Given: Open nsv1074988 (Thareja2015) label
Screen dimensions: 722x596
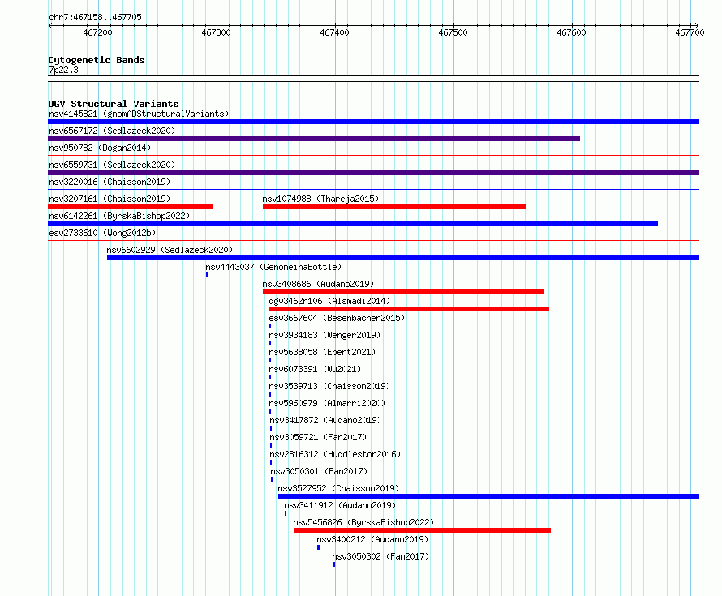Looking at the screenshot, I should click(x=320, y=199).
